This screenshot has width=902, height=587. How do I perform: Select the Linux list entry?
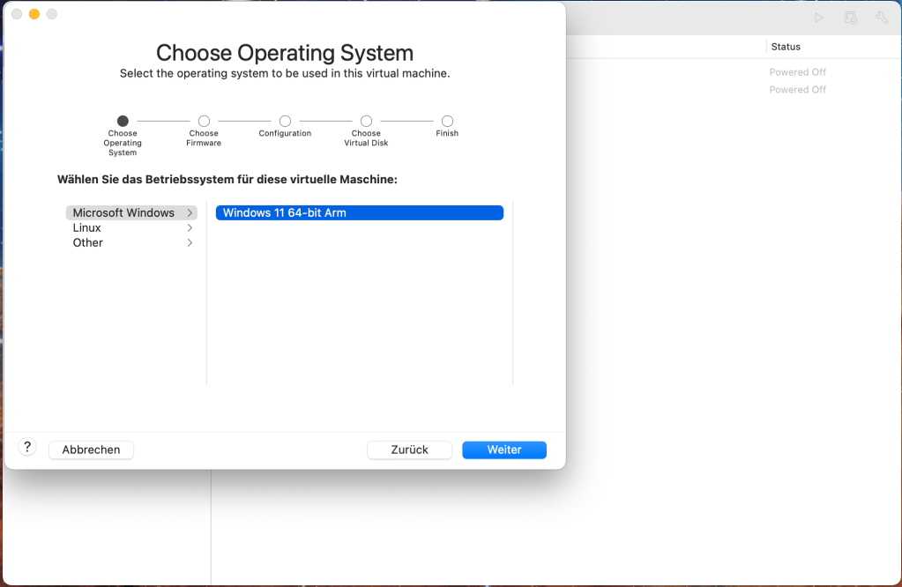coord(86,227)
